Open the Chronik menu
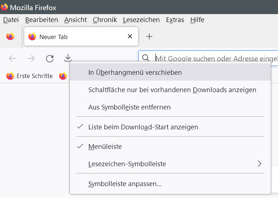 (x=105, y=20)
